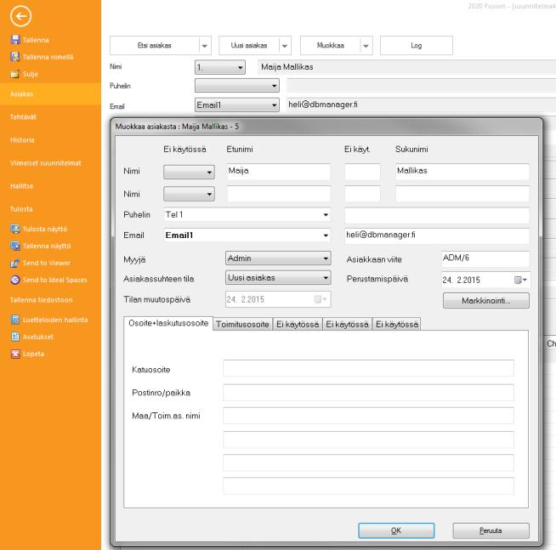Open the top Email1 dropdown

point(237,105)
